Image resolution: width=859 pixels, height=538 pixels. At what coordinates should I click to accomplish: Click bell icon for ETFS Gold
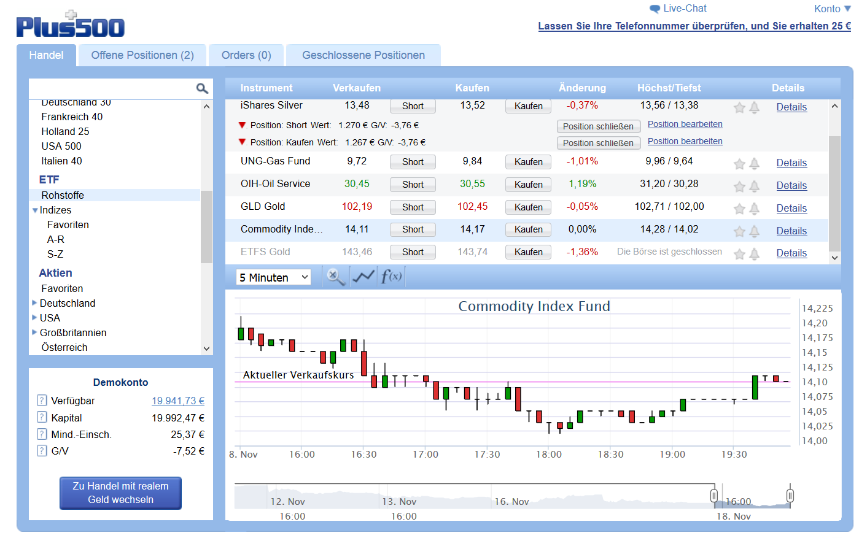(755, 254)
